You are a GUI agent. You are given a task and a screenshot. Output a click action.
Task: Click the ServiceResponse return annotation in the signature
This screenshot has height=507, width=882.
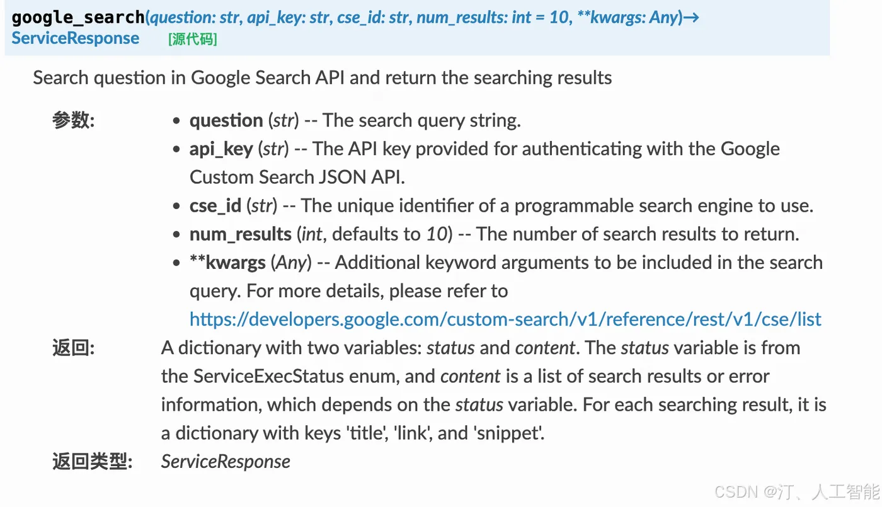click(76, 38)
